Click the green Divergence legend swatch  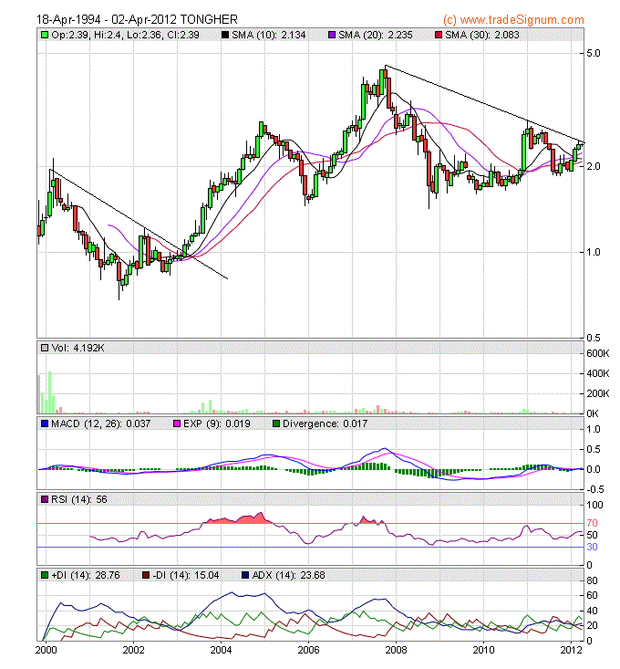point(276,423)
